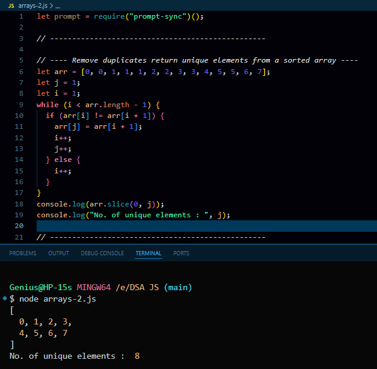Click line number 1 in the gutter
The width and height of the screenshot is (377, 369).
pyautogui.click(x=22, y=16)
